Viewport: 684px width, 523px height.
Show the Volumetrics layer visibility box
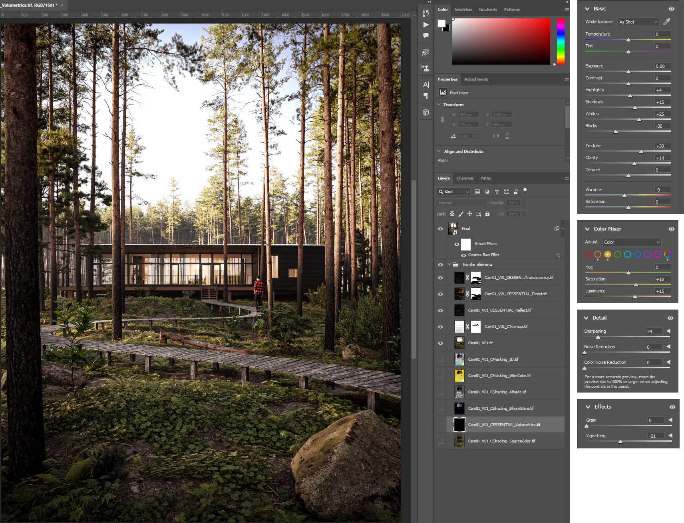[x=440, y=425]
